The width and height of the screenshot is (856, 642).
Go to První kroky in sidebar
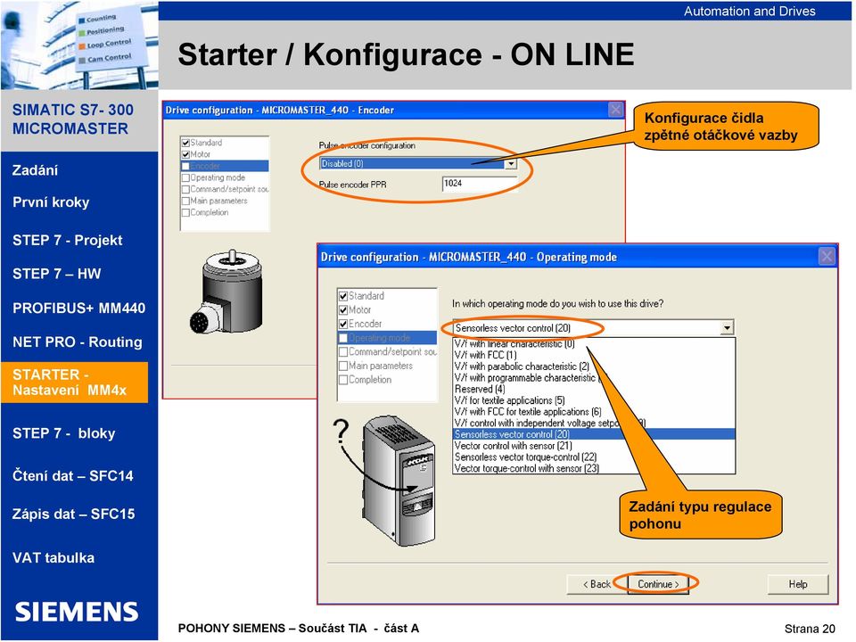pos(51,202)
